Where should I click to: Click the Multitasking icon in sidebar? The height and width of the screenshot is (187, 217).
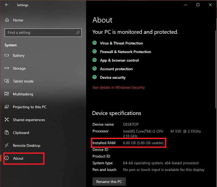click(x=7, y=94)
